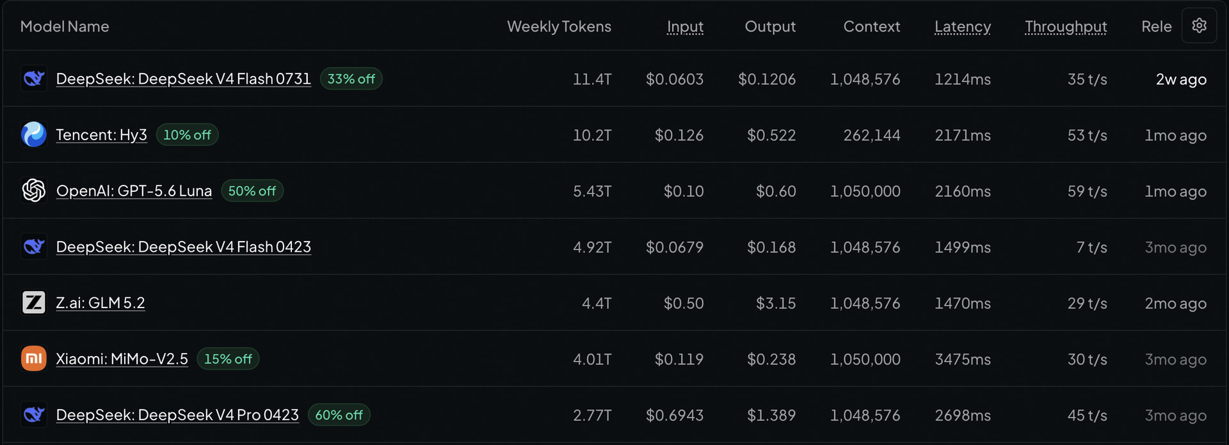1229x445 pixels.
Task: Open OpenAI: GPT-5.6 Luna link
Action: point(134,191)
